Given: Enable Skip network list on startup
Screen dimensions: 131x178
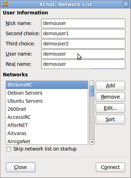Looking at the screenshot, I should pyautogui.click(x=9, y=149).
